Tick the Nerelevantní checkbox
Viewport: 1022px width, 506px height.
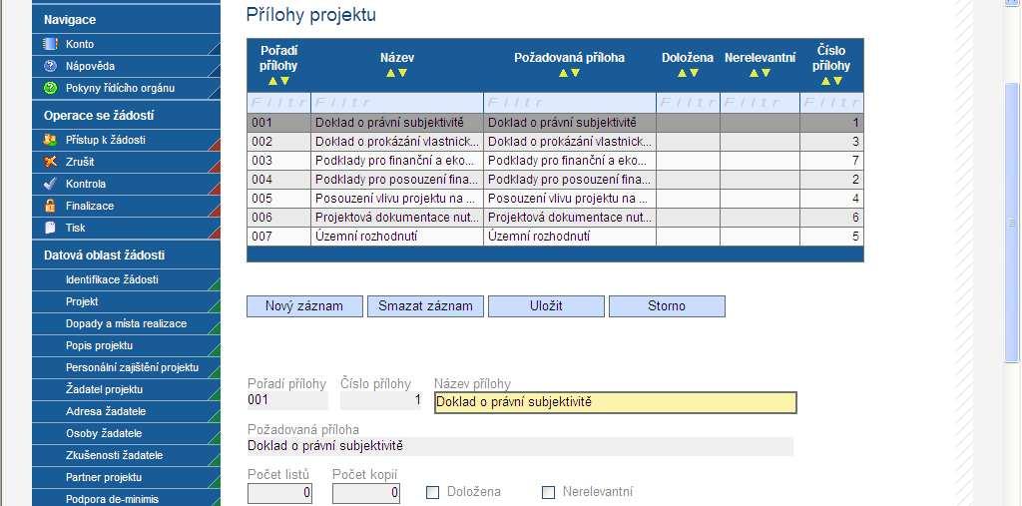click(548, 492)
